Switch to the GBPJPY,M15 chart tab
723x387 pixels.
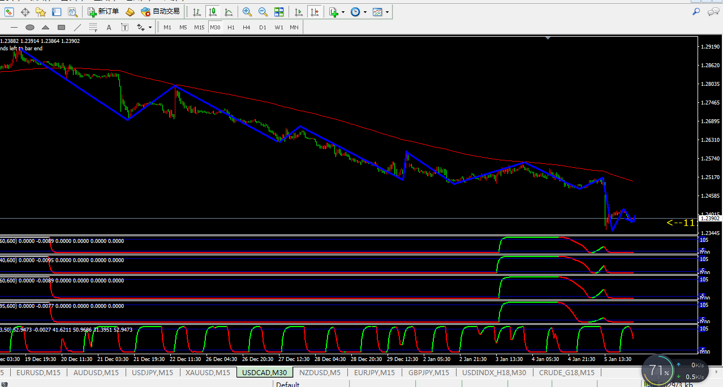(429, 372)
